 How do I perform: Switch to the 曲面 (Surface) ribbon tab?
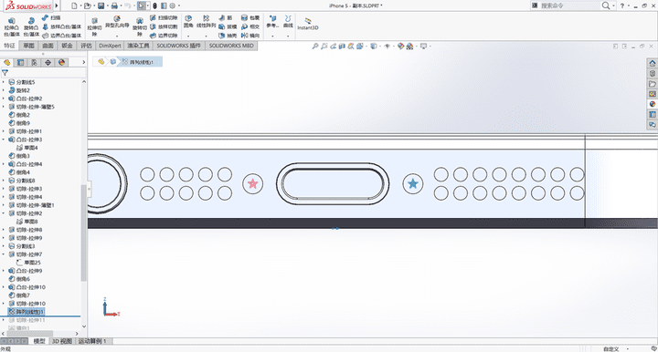(x=48, y=46)
